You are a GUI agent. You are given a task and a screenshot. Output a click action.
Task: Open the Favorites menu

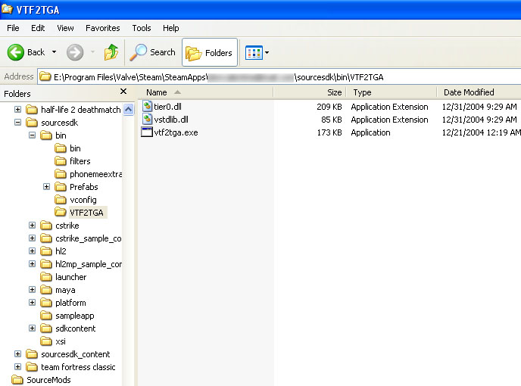coord(102,28)
